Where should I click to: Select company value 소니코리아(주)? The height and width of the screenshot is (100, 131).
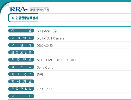47,31
